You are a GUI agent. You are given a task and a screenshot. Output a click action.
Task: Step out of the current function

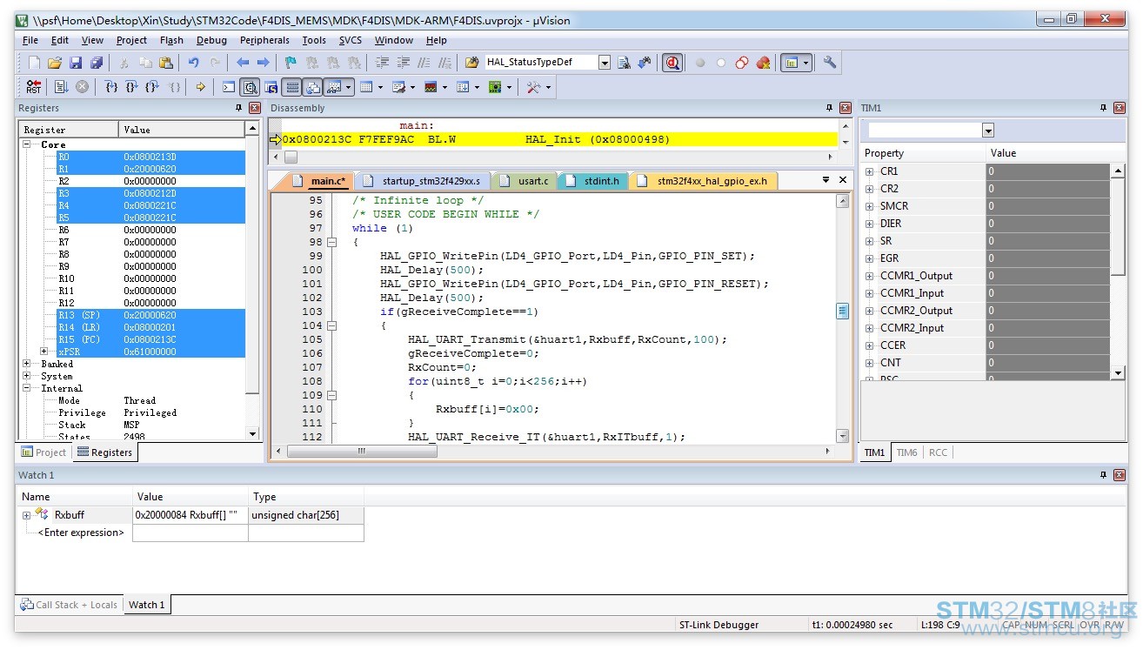click(152, 87)
